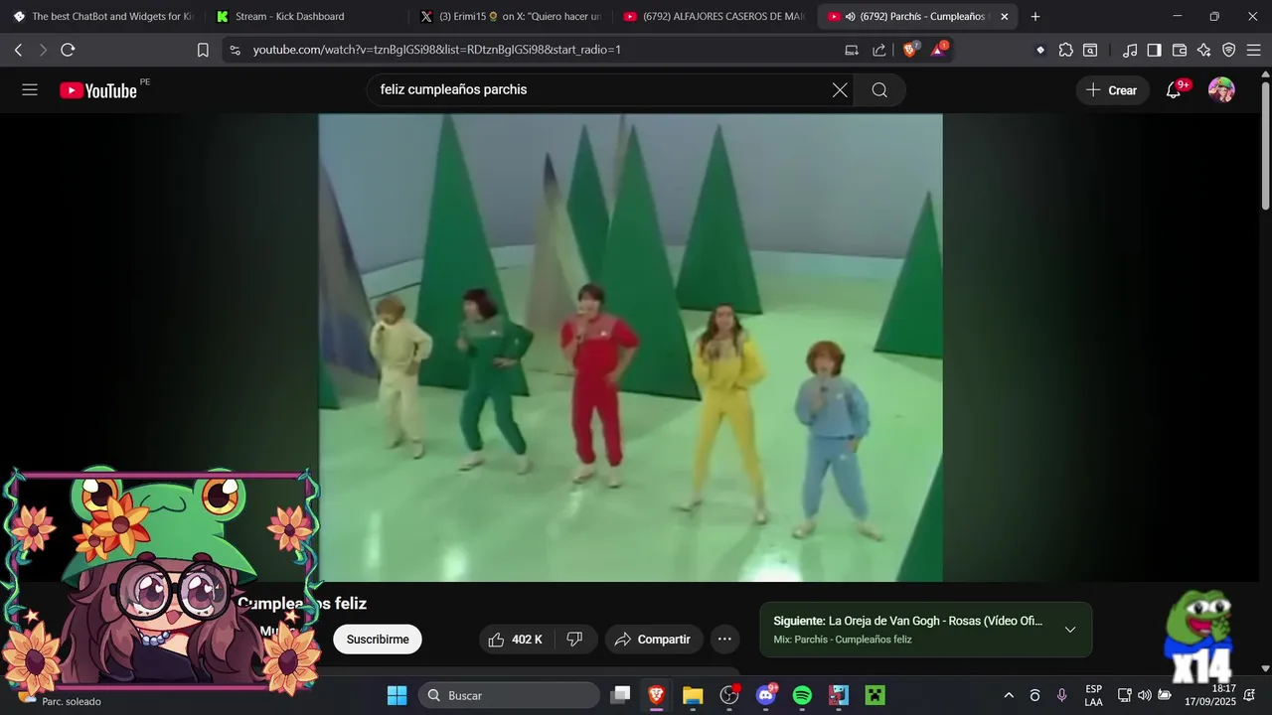Screen dimensions: 1272x715
Task: Open Brave Leo AI sparkle icon
Action: pyautogui.click(x=1204, y=50)
